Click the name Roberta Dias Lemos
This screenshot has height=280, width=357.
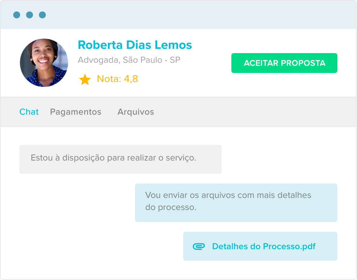coord(135,45)
